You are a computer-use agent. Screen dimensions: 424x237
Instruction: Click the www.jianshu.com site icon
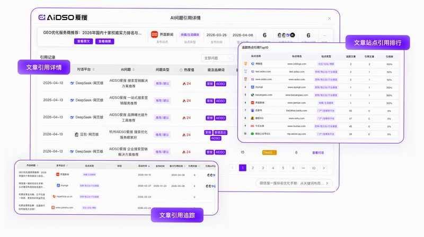click(x=54, y=207)
